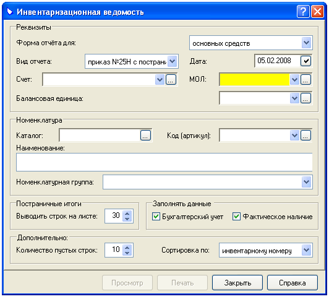The height and width of the screenshot is (299, 329).
Task: Open the browse ellipsis button next to Счет
Action: pos(171,80)
